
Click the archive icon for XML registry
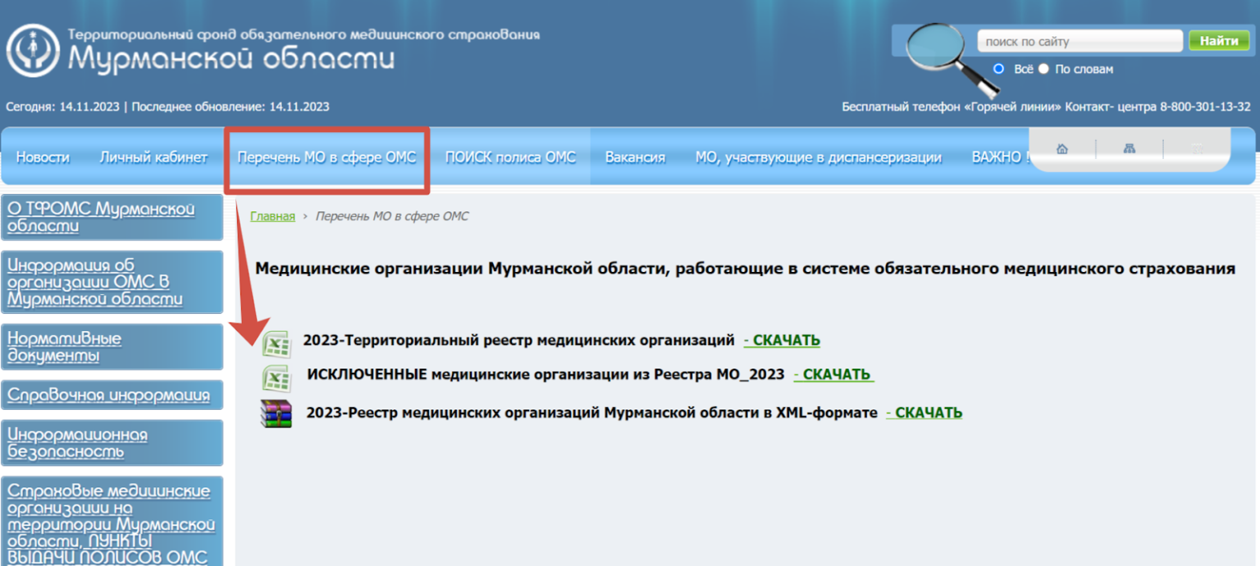tap(276, 414)
